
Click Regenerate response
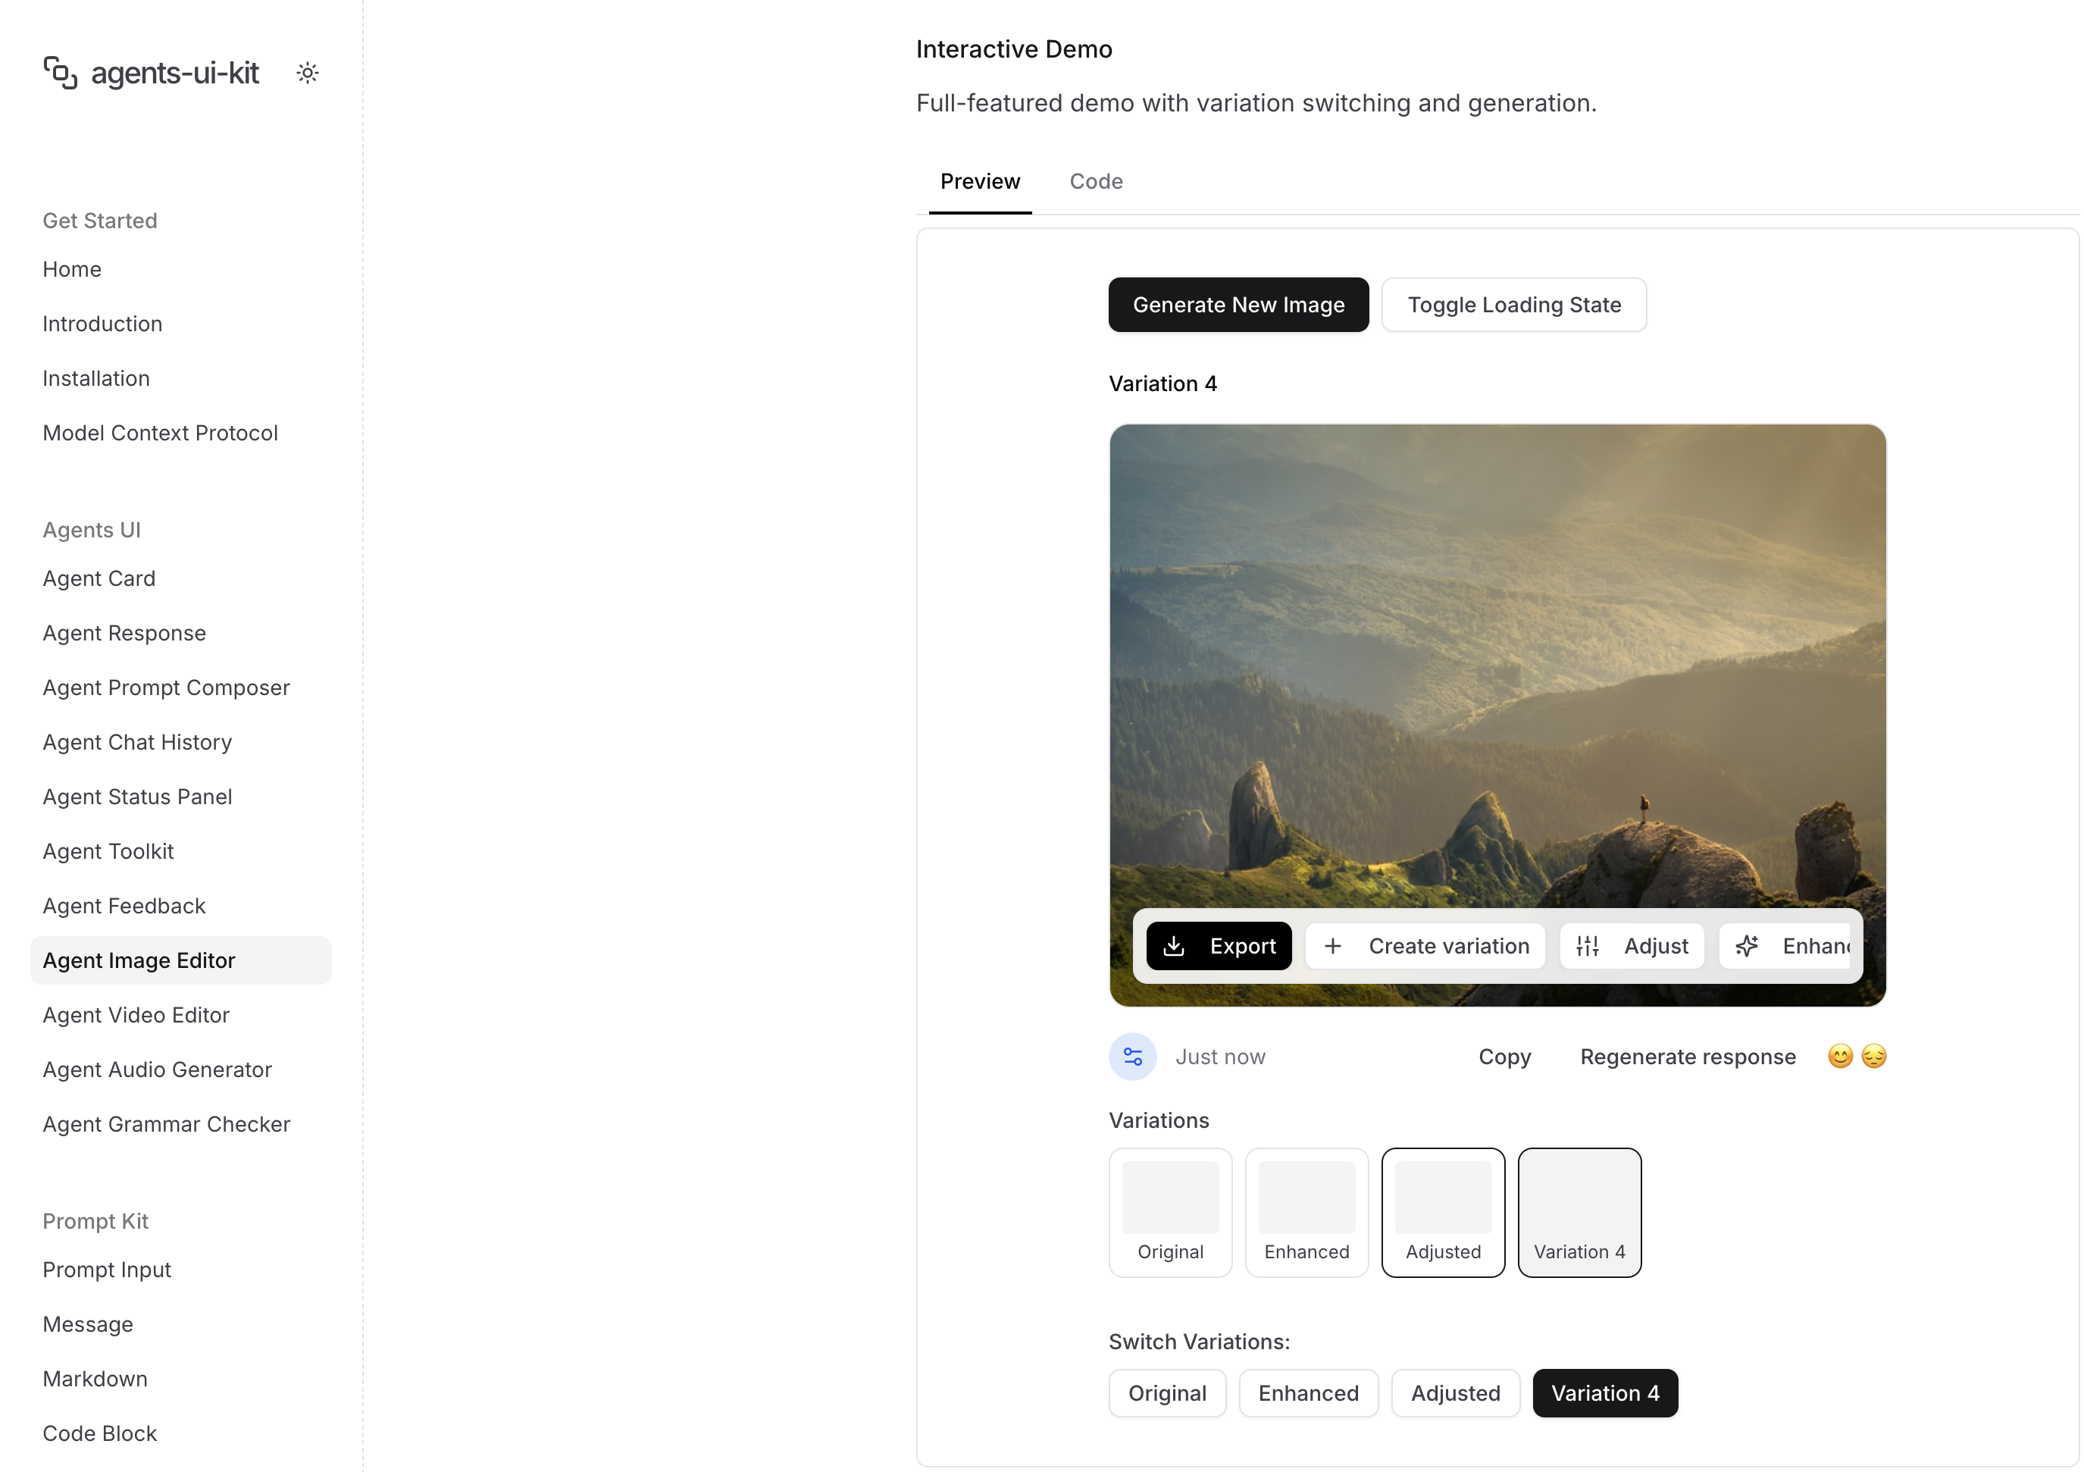click(x=1688, y=1057)
